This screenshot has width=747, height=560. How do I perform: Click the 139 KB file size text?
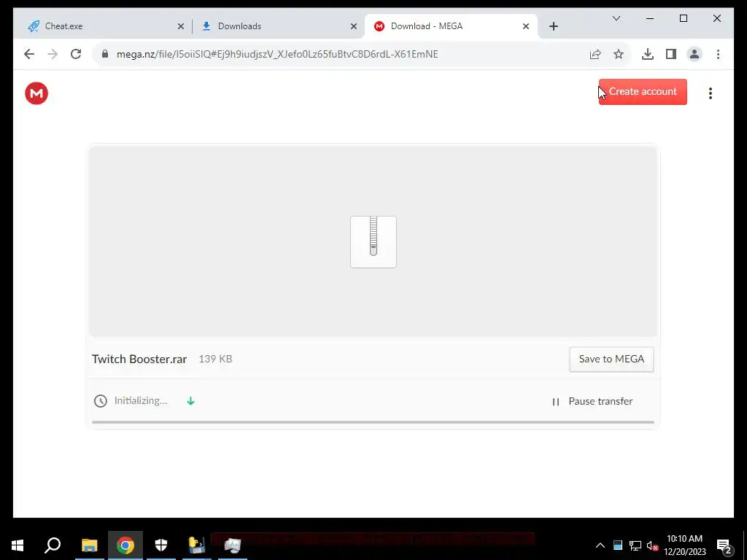tap(215, 359)
